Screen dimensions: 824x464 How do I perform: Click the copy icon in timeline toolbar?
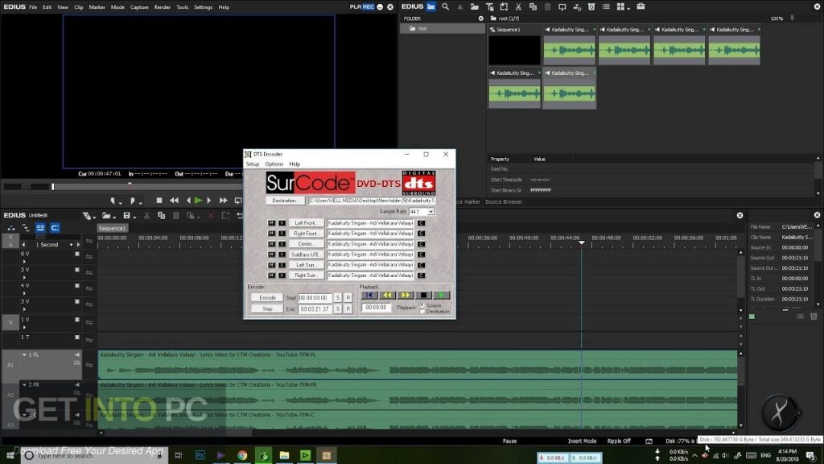161,216
